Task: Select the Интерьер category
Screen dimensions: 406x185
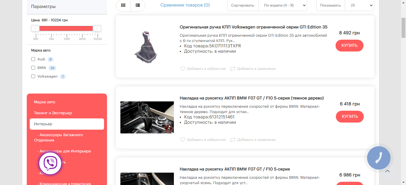Action: (x=67, y=124)
